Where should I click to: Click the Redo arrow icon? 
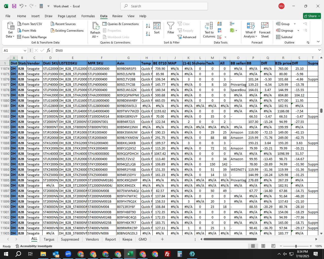(x=31, y=6)
